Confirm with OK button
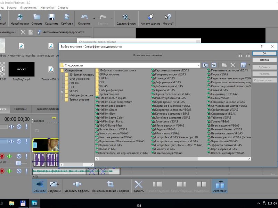This screenshot has height=208, width=278. pos(264,53)
